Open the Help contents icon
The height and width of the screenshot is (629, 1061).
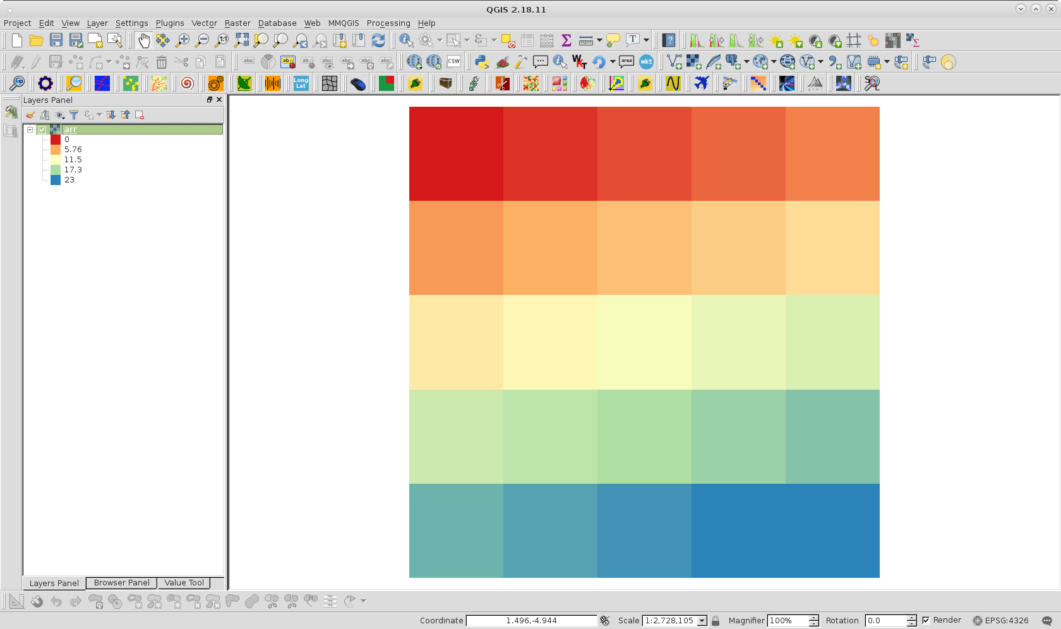[x=669, y=40]
